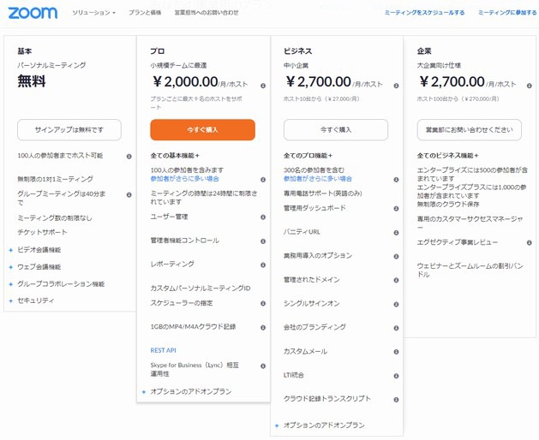This screenshot has height=440, width=539.
Task: Click info icon beside Pro plan price
Action: pyautogui.click(x=263, y=86)
